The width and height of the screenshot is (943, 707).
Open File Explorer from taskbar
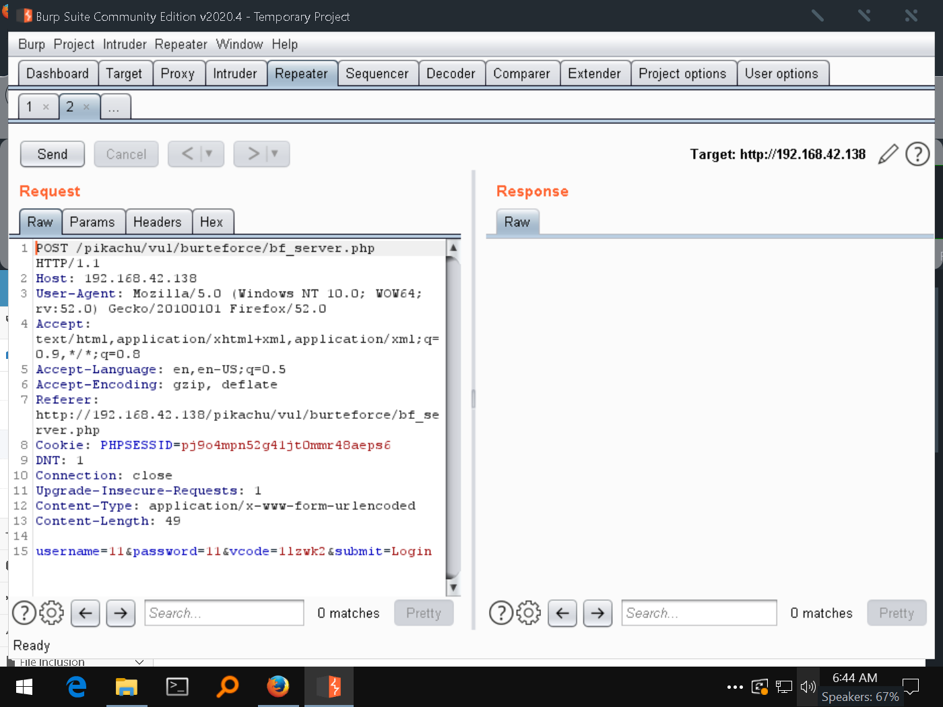tap(126, 687)
